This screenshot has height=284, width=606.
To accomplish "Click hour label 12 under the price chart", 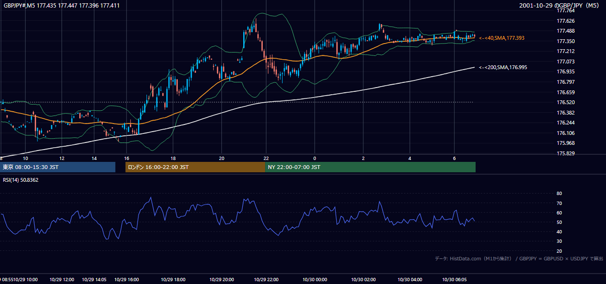I will point(62,158).
